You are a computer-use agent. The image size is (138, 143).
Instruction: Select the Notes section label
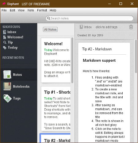[x=17, y=75]
